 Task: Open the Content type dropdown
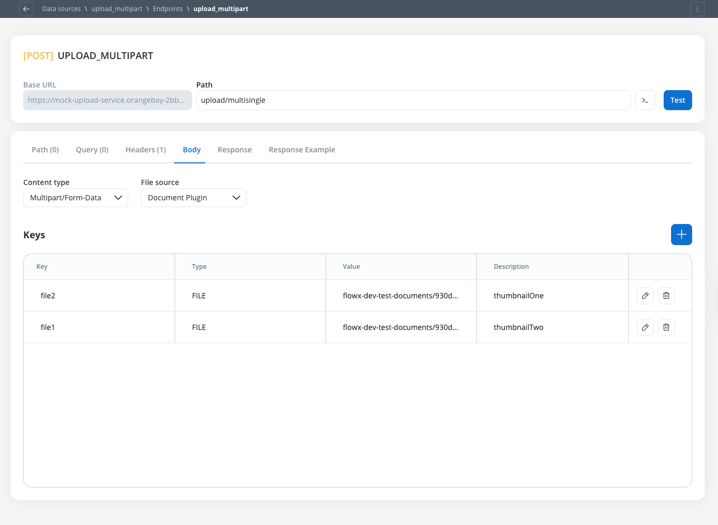coord(75,198)
